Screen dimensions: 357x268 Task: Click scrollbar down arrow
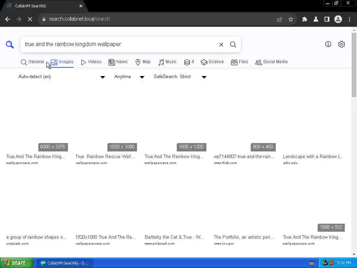(354, 254)
